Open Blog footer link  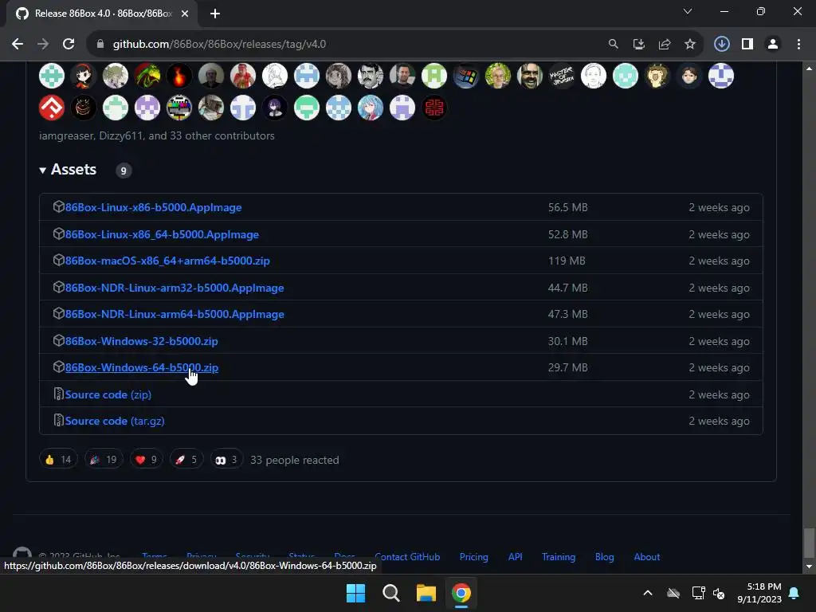coord(604,557)
